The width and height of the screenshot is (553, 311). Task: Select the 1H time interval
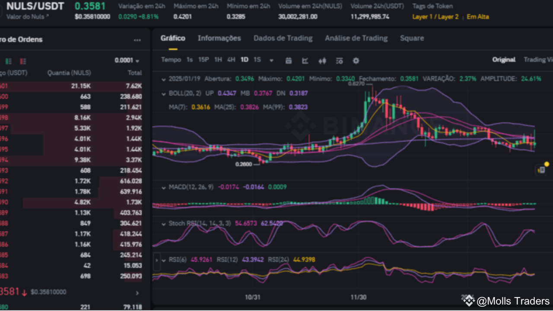[218, 60]
